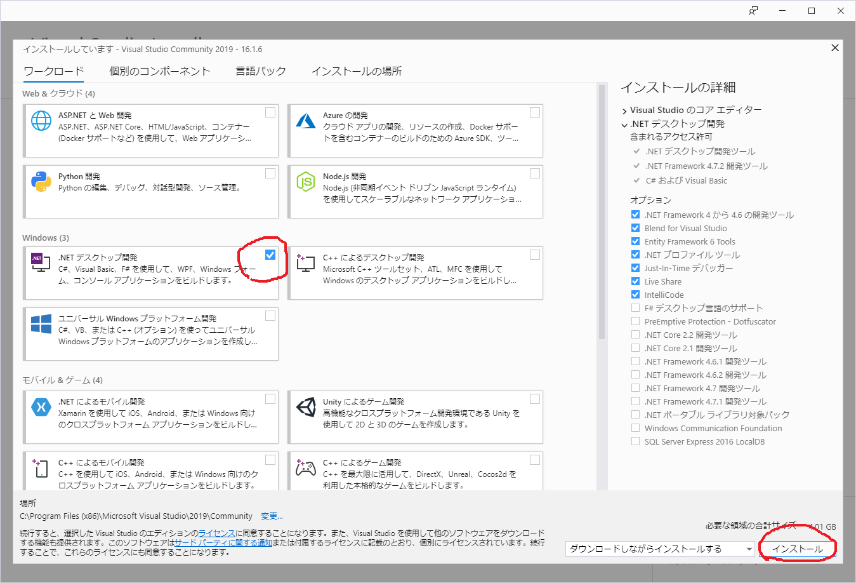Screen dimensions: 856x583
Task: Click the 変更... link for install location
Action: pyautogui.click(x=272, y=516)
